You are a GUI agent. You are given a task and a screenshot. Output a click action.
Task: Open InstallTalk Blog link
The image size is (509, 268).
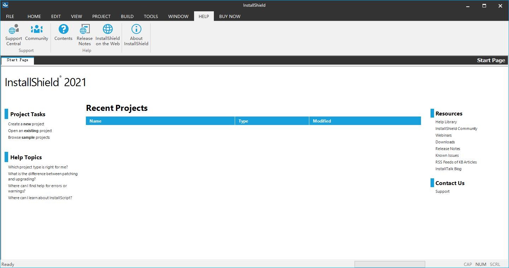tap(449, 169)
